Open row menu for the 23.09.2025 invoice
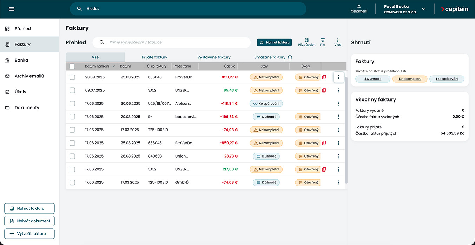The image size is (475, 245). pyautogui.click(x=338, y=77)
